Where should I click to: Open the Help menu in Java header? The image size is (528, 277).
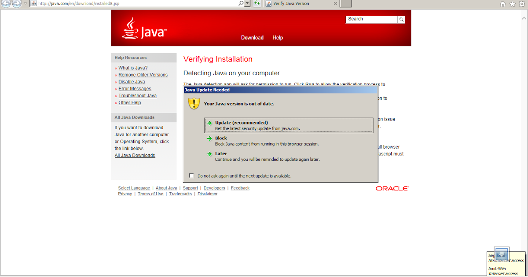[278, 38]
